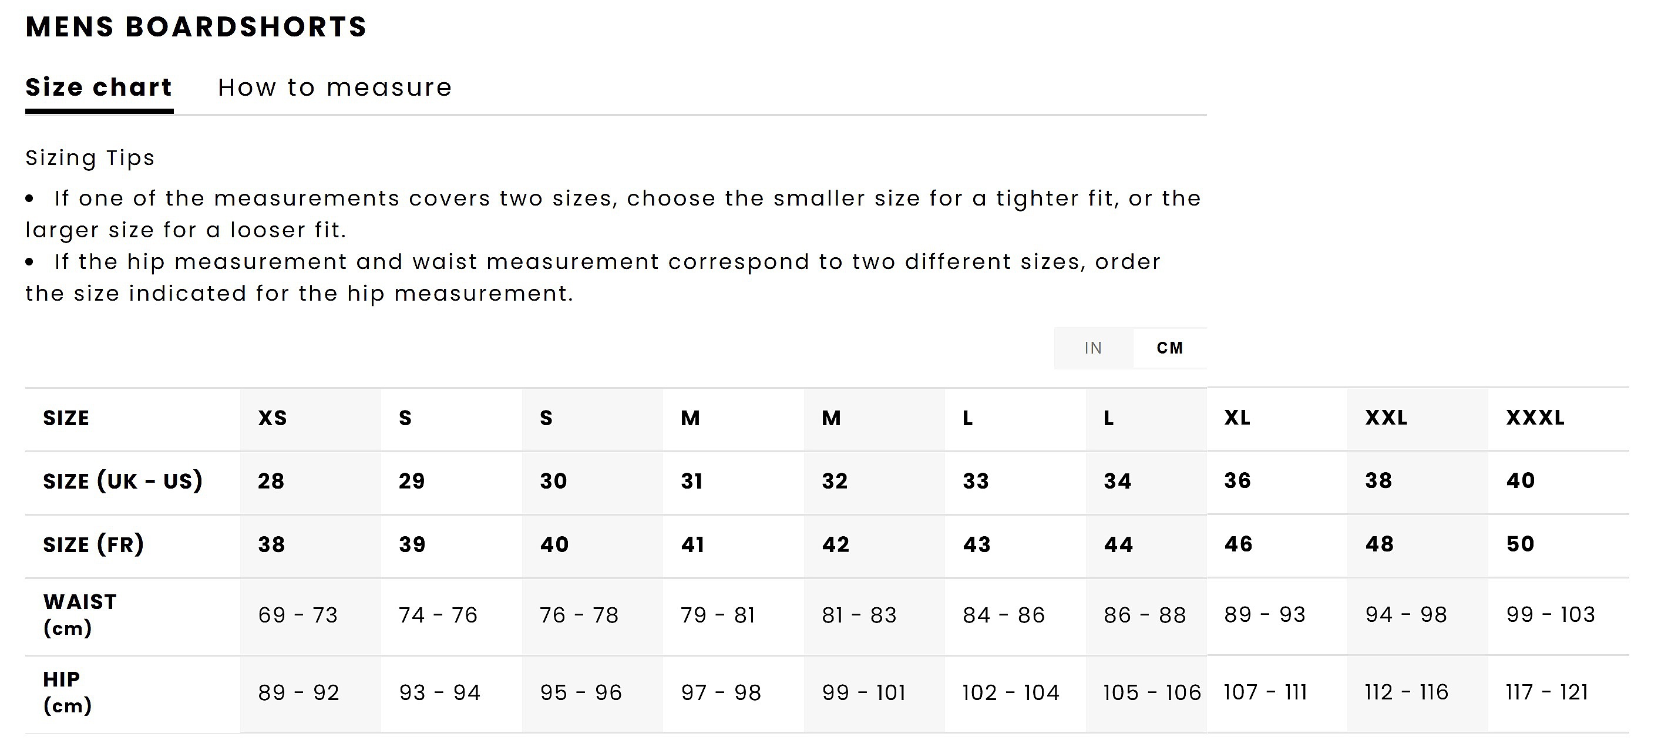Select the XXL size column header
Screen dimensions: 1678x747
click(x=1386, y=418)
